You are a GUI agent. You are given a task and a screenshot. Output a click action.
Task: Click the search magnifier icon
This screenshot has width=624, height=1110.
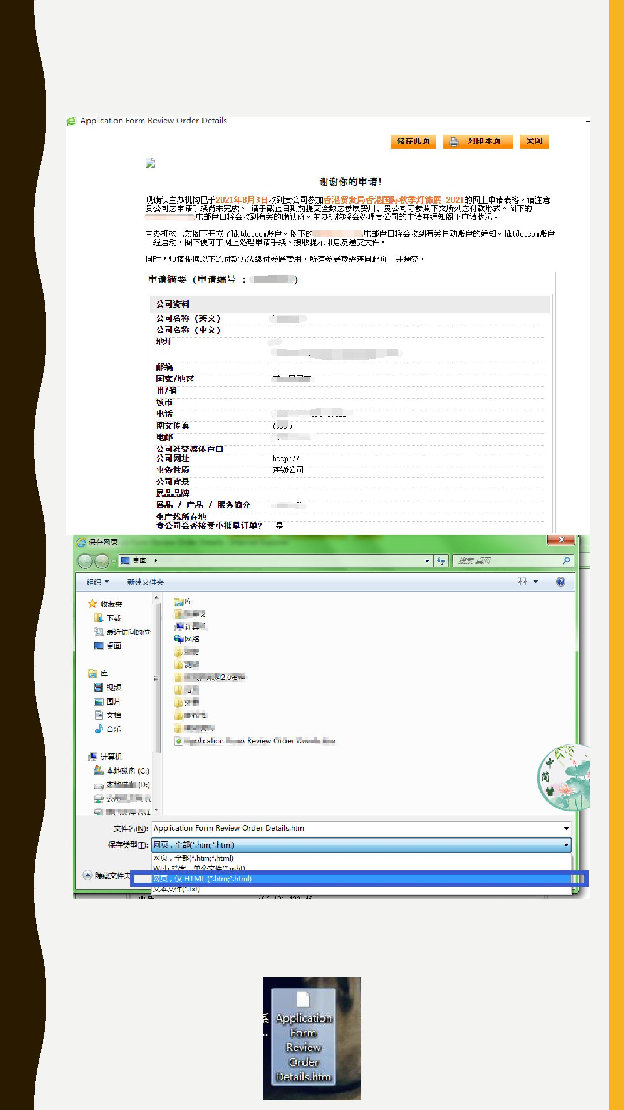tap(566, 561)
